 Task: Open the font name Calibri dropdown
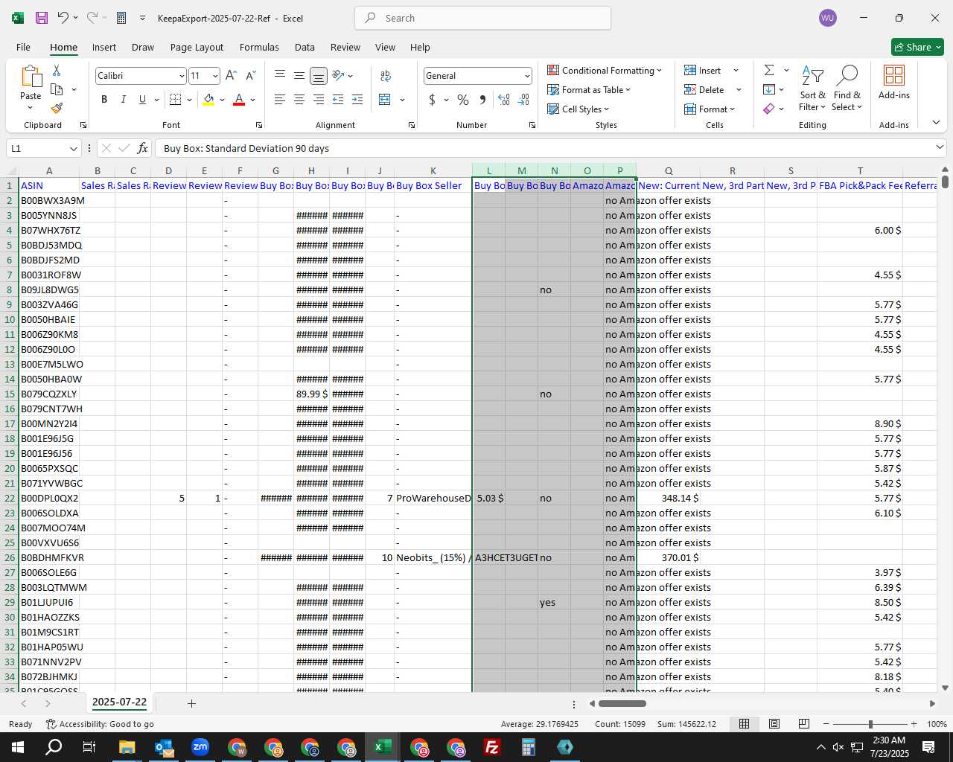[181, 76]
